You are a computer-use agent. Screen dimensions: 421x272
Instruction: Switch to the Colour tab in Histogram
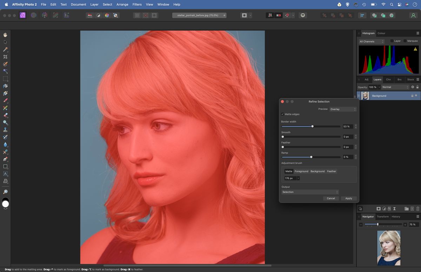click(381, 33)
